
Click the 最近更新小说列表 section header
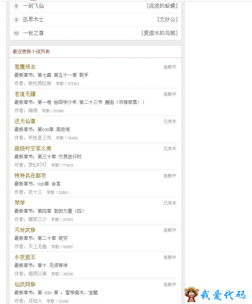click(x=31, y=51)
